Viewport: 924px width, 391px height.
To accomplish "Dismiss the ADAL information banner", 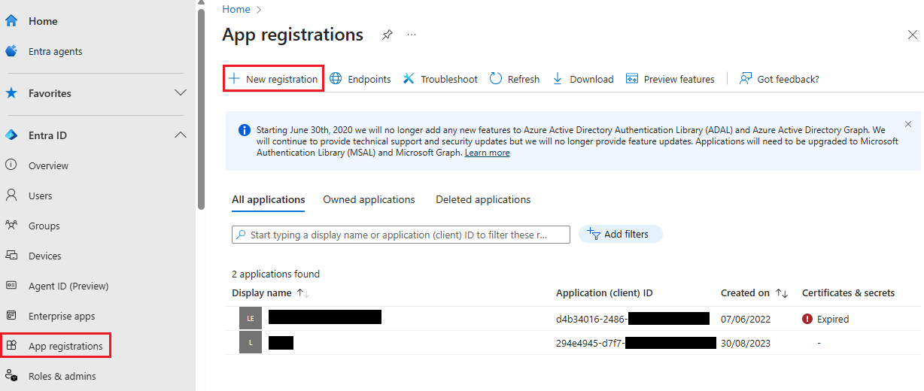I will (x=908, y=124).
